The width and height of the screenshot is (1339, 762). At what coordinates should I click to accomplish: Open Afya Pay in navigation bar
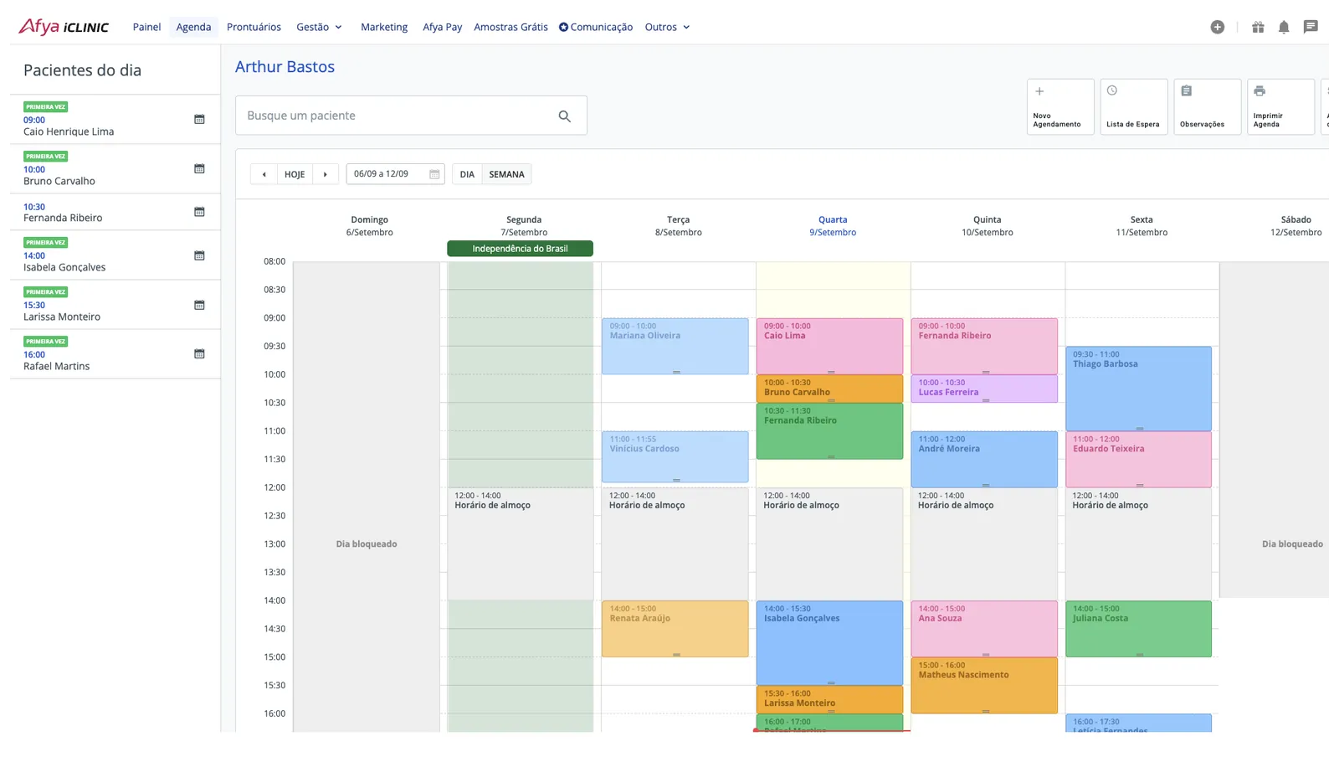pyautogui.click(x=442, y=27)
